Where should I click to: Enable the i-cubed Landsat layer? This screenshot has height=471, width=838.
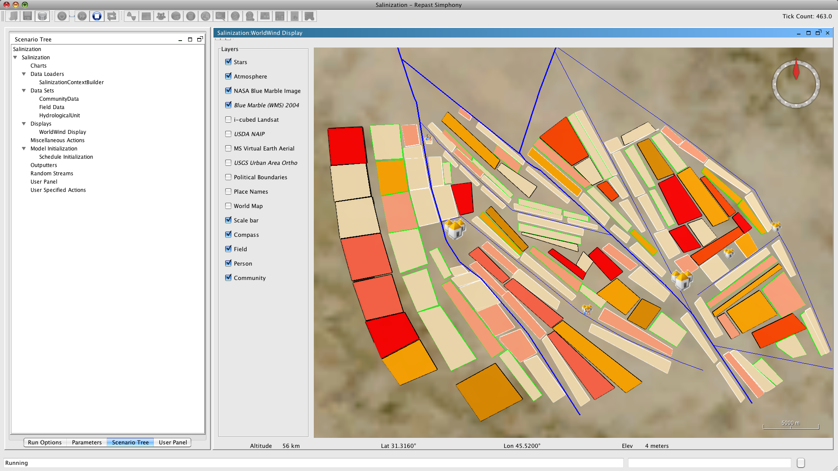(x=228, y=119)
